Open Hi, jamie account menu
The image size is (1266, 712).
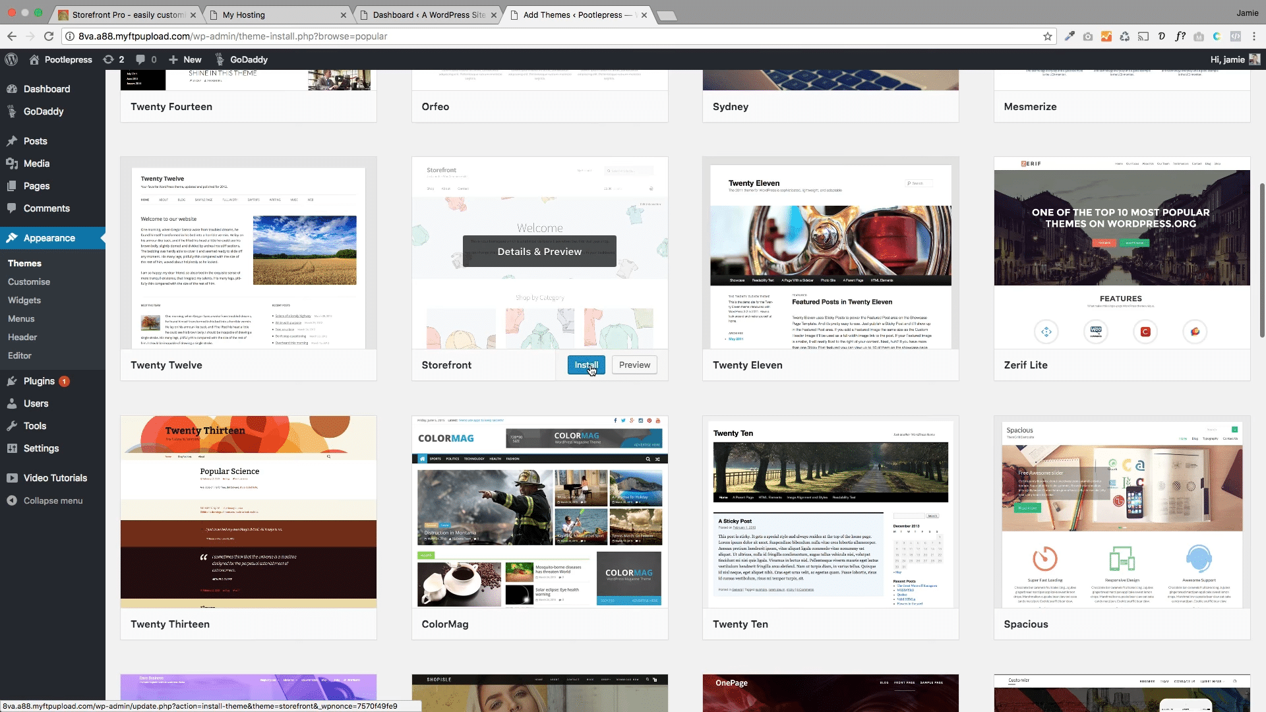click(1235, 59)
